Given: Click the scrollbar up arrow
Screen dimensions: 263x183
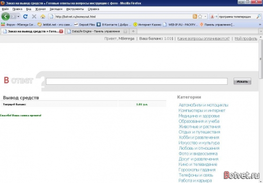Looking at the screenshot, I should (x=261, y=37).
